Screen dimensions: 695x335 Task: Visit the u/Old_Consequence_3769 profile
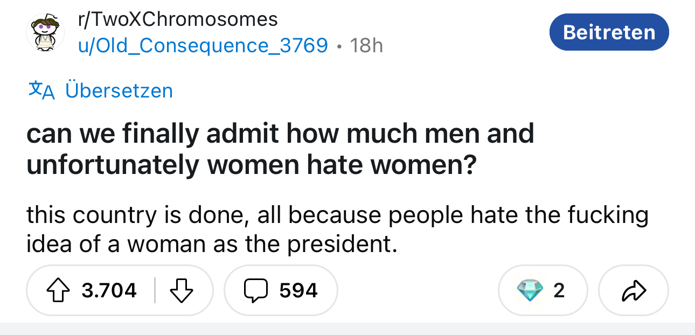coord(203,45)
